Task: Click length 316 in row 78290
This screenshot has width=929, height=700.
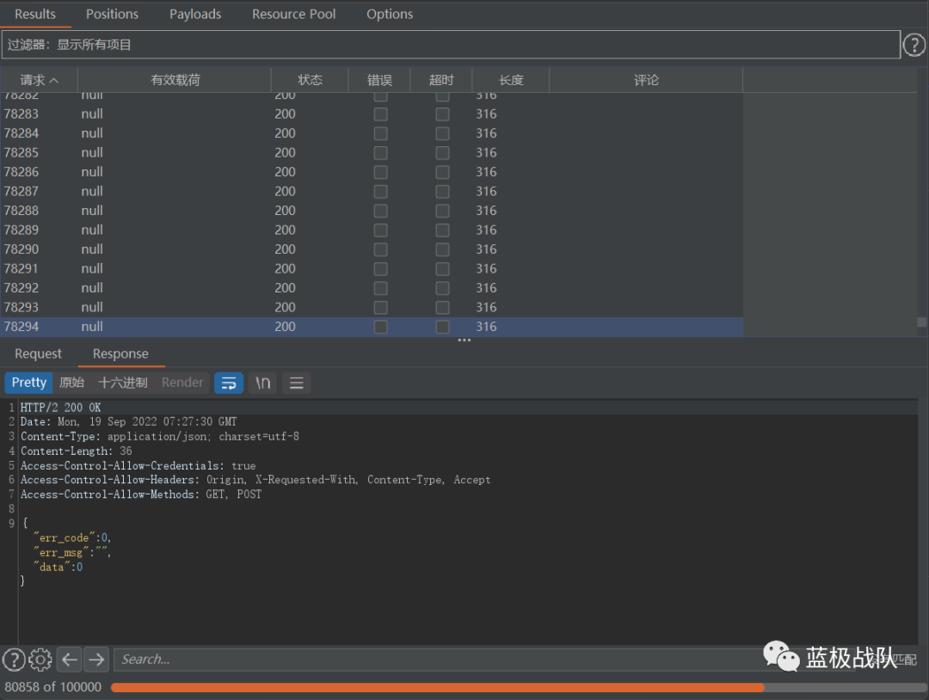Action: (486, 249)
